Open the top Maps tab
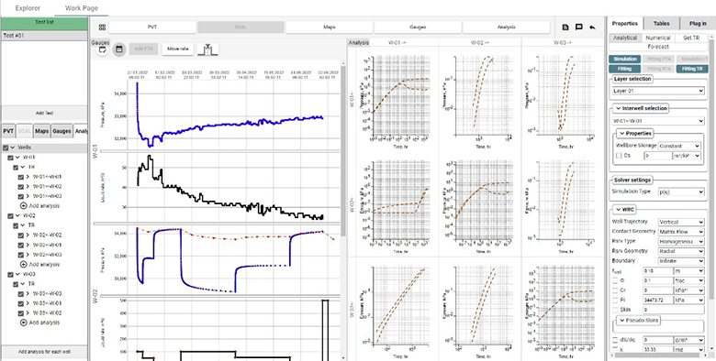 tap(330, 27)
